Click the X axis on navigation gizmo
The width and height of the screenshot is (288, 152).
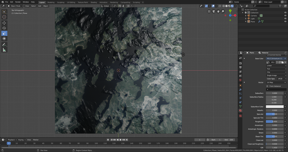[x=235, y=15]
